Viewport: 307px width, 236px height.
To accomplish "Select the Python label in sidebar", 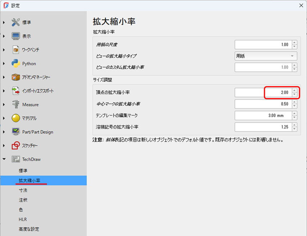I will point(29,64).
